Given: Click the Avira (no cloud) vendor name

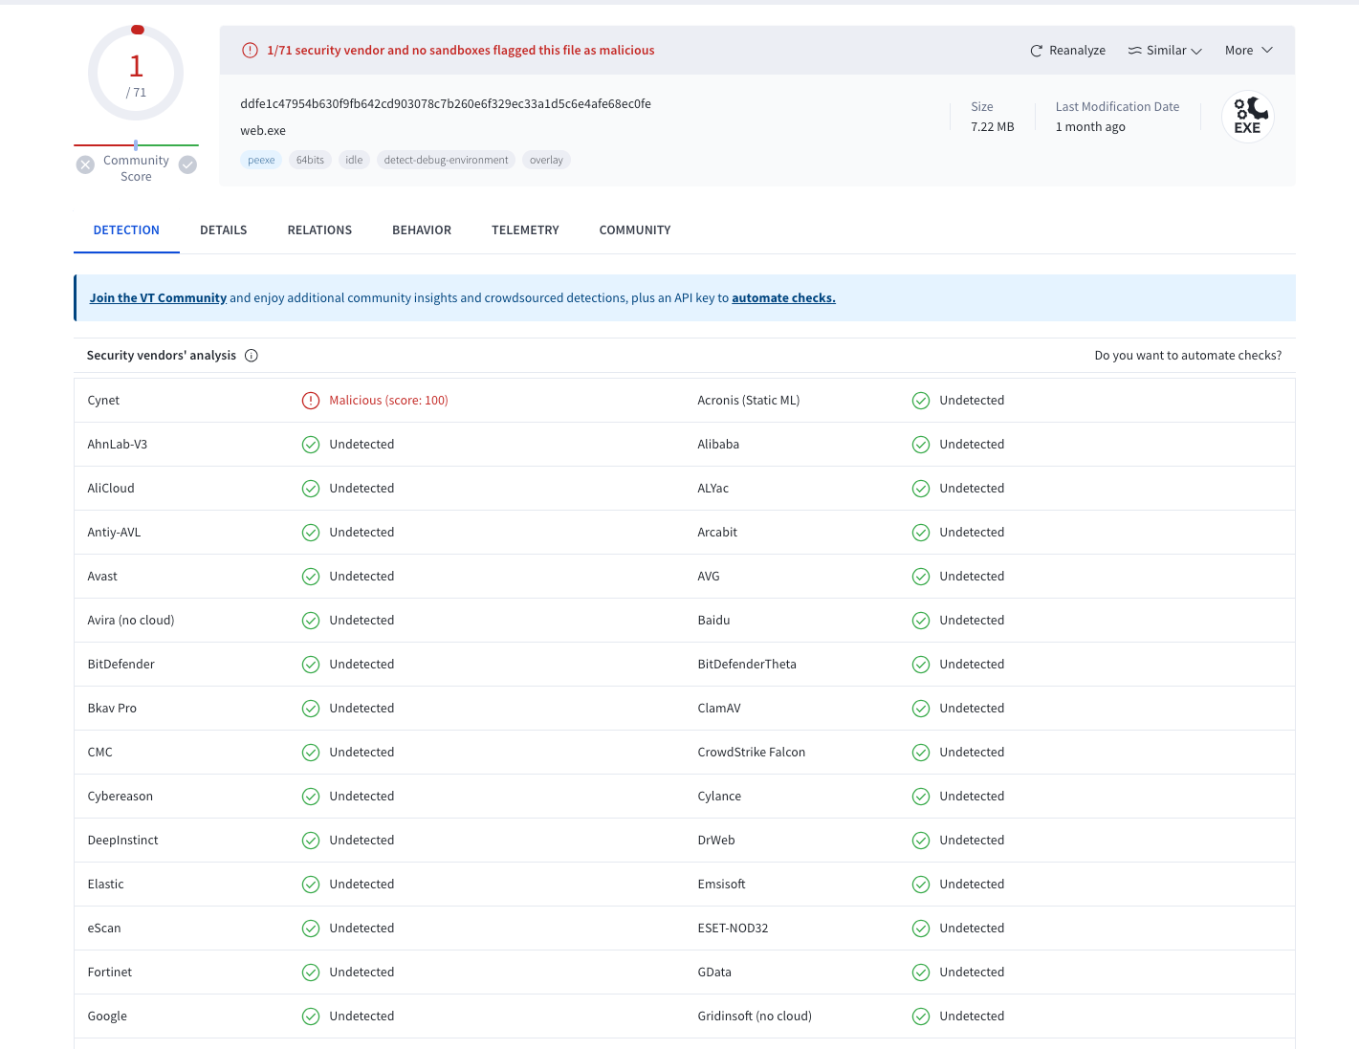Looking at the screenshot, I should click(x=131, y=621).
